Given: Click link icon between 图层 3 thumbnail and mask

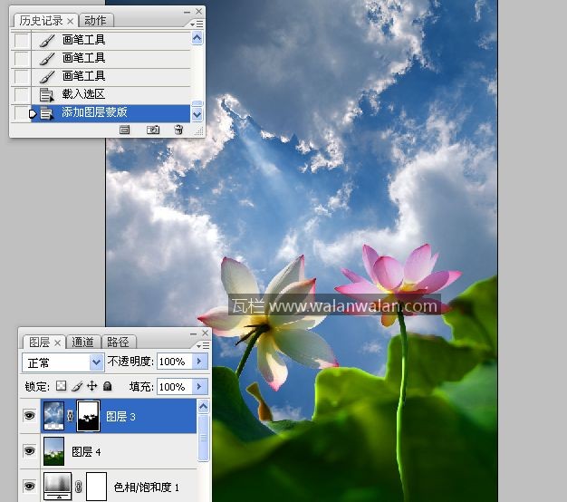Looking at the screenshot, I should click(70, 417).
